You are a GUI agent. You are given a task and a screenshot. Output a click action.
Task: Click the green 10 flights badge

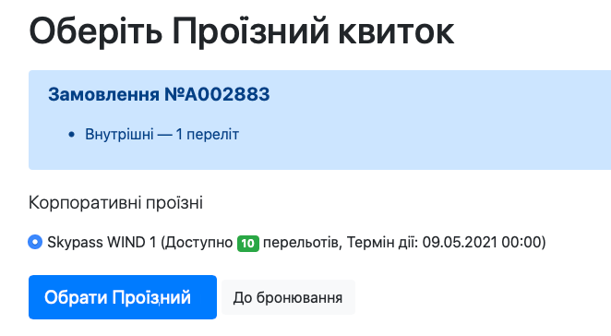(x=248, y=243)
